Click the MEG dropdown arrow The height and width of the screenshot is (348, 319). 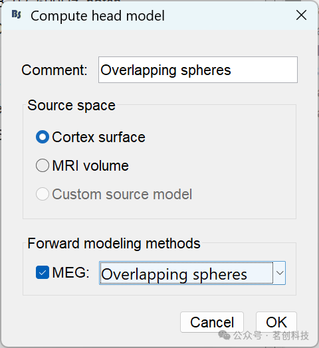tap(280, 273)
